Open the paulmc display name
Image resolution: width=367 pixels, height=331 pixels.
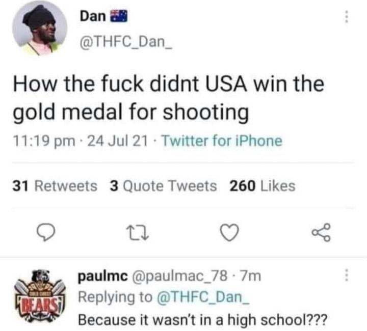click(x=103, y=276)
